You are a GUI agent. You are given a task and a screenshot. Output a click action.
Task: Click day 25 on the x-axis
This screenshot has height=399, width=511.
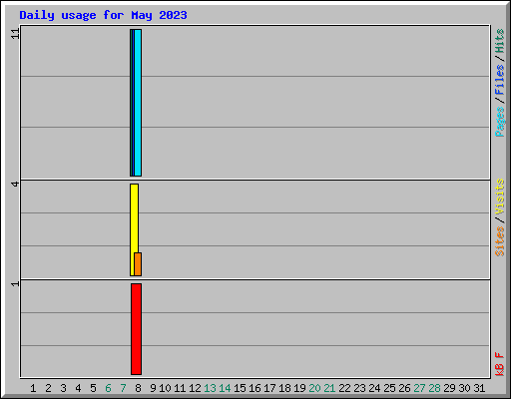click(389, 388)
